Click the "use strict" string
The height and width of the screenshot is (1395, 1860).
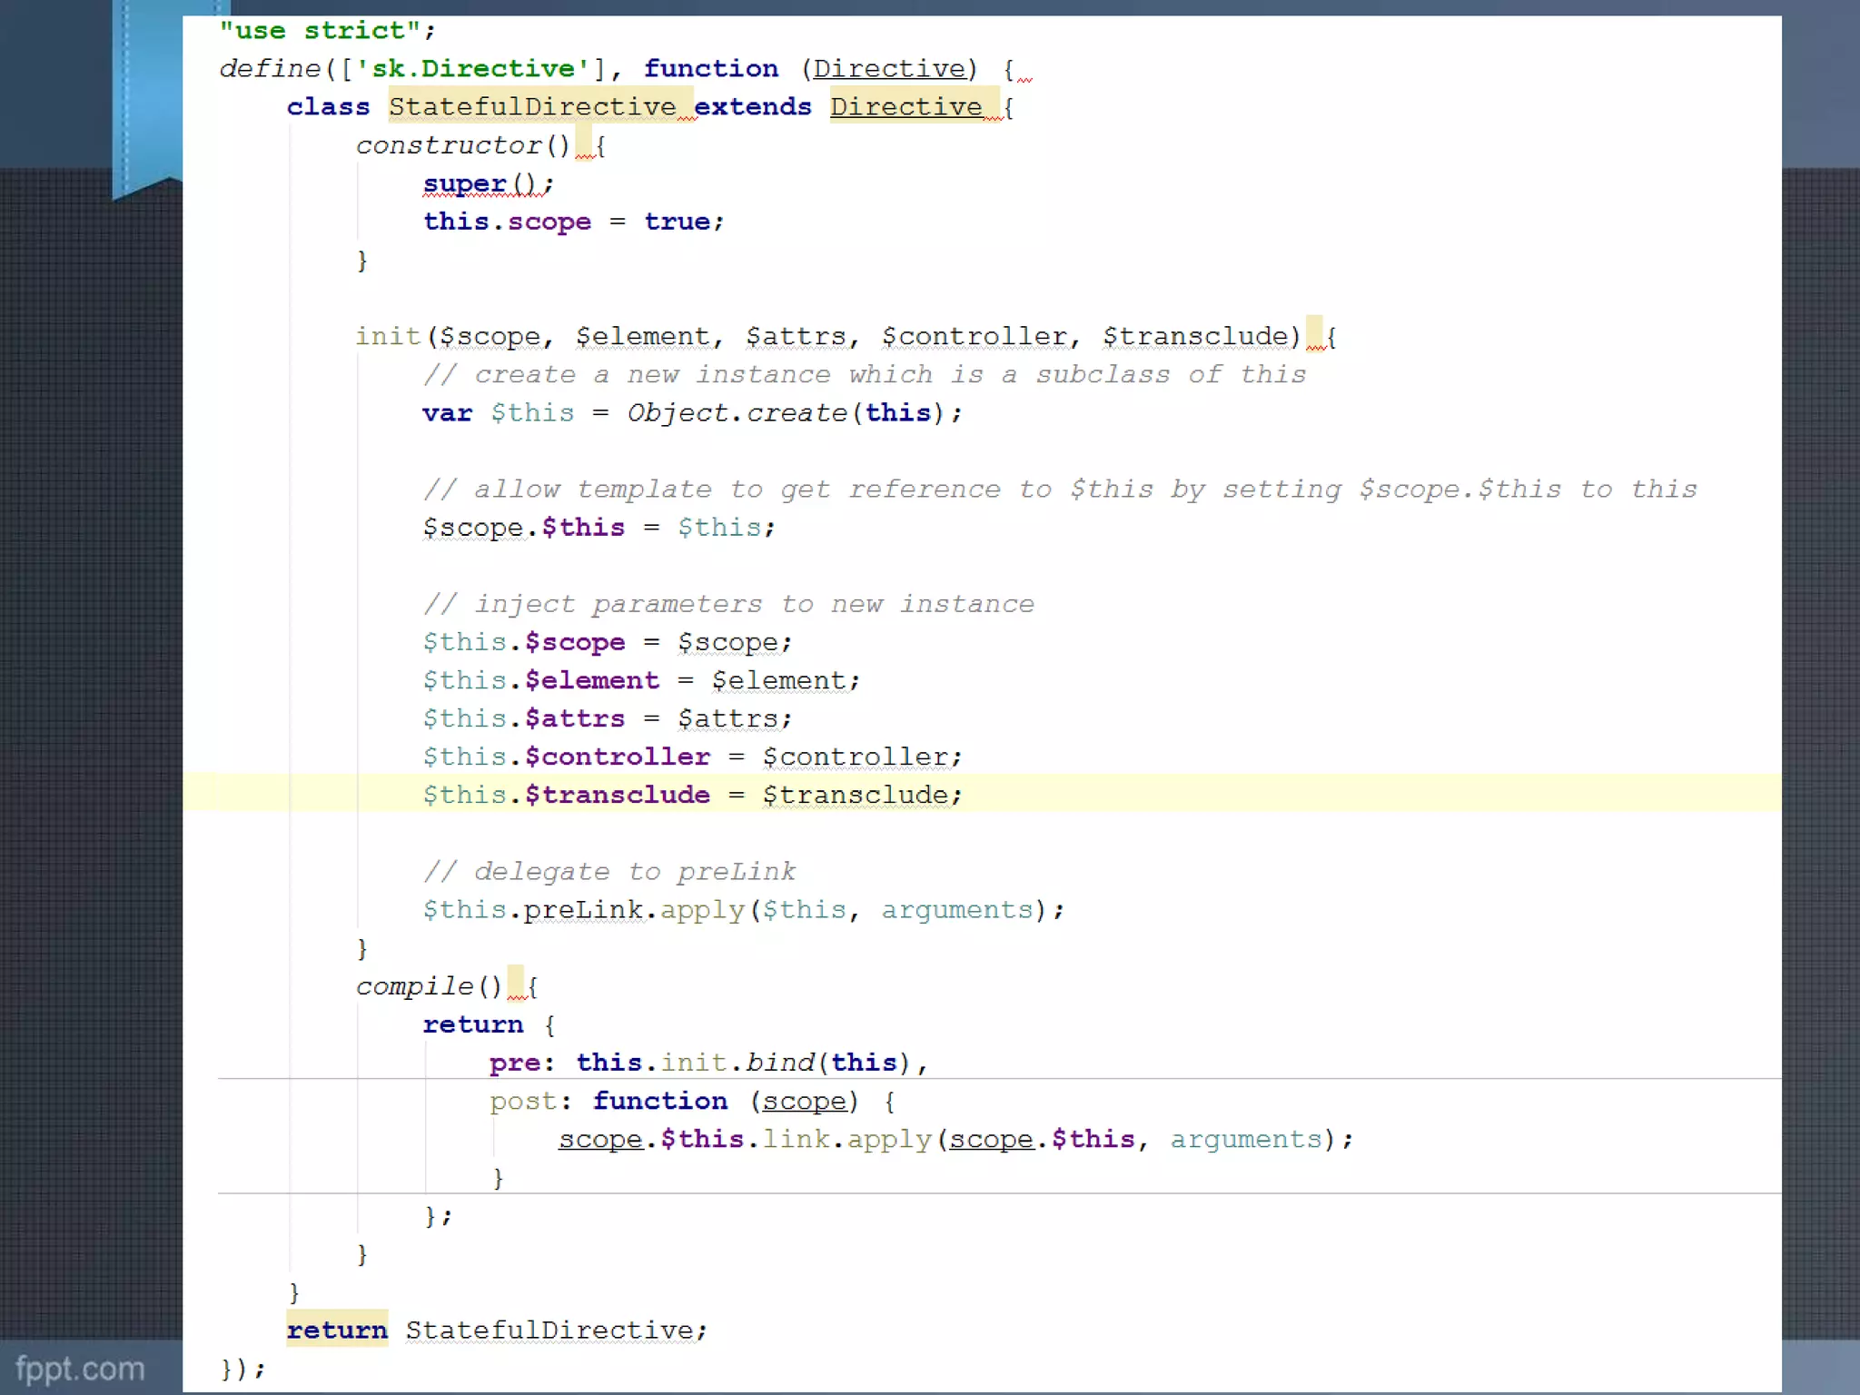coord(320,31)
